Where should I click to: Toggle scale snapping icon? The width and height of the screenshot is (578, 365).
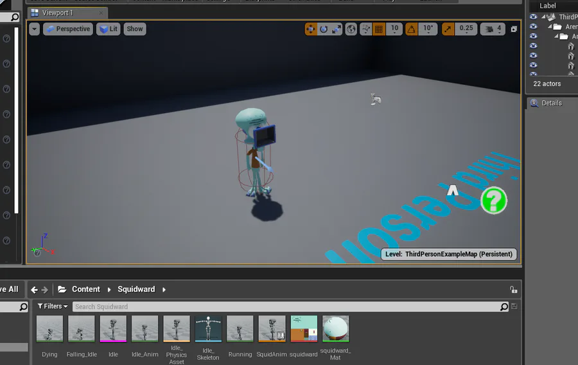448,29
